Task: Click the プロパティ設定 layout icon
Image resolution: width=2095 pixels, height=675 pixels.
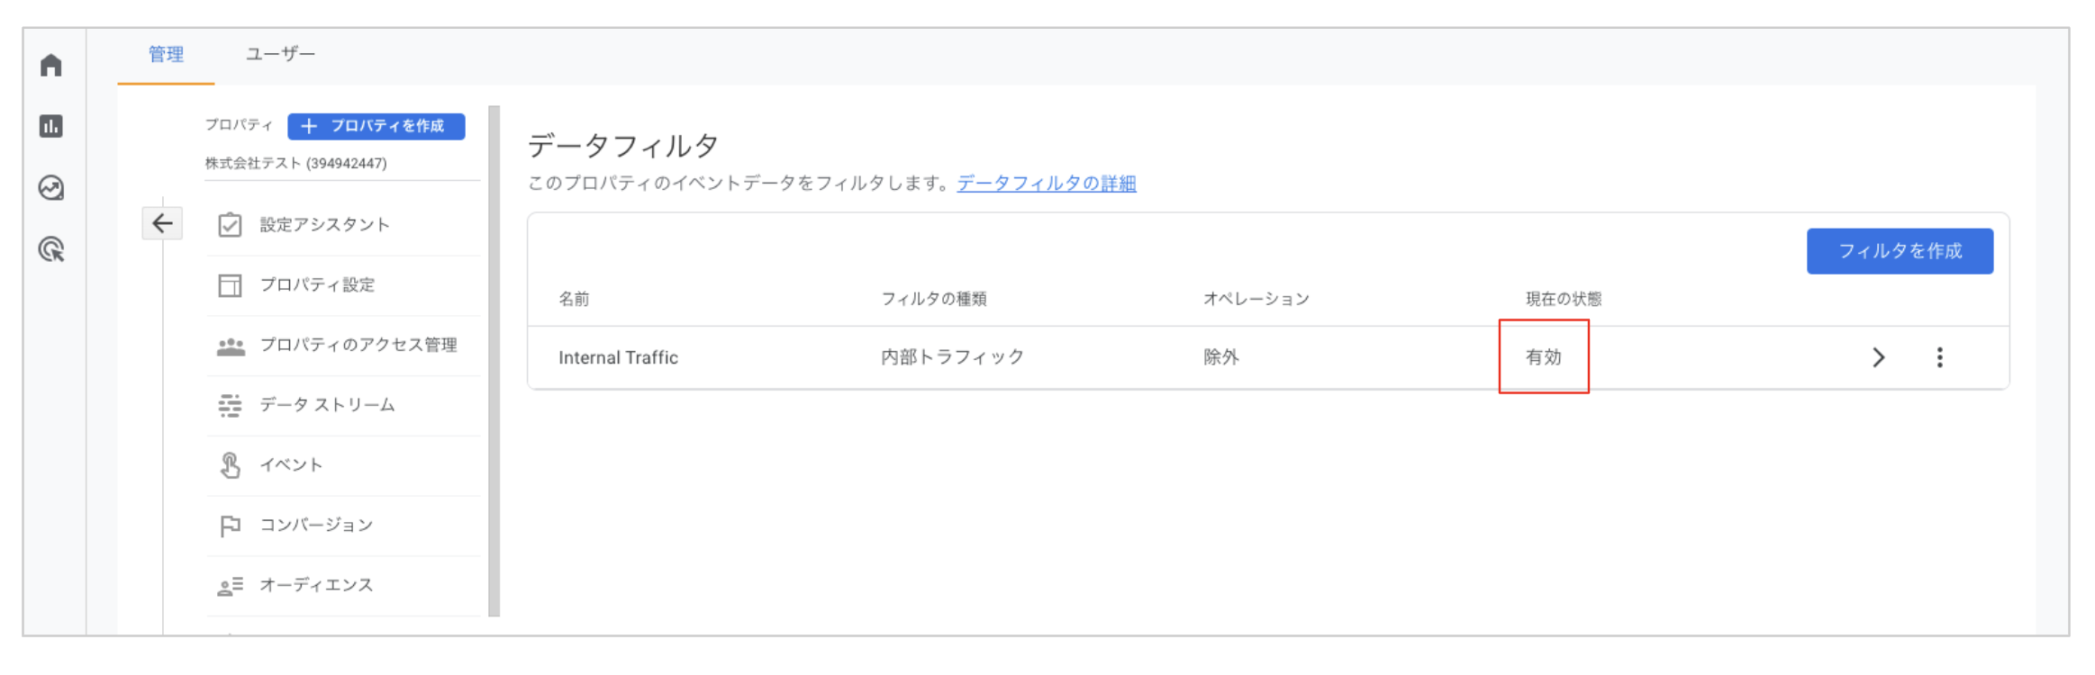Action: pos(230,285)
